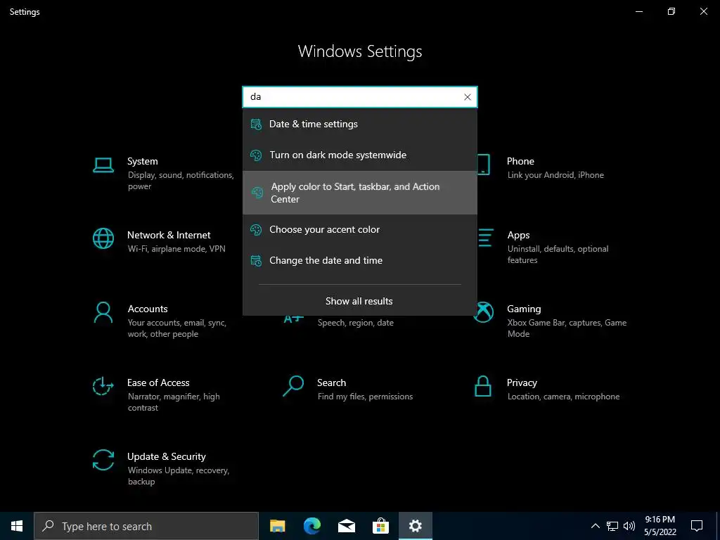Open the Gaming category title
Screen dimensions: 720x540
pyautogui.click(x=524, y=309)
